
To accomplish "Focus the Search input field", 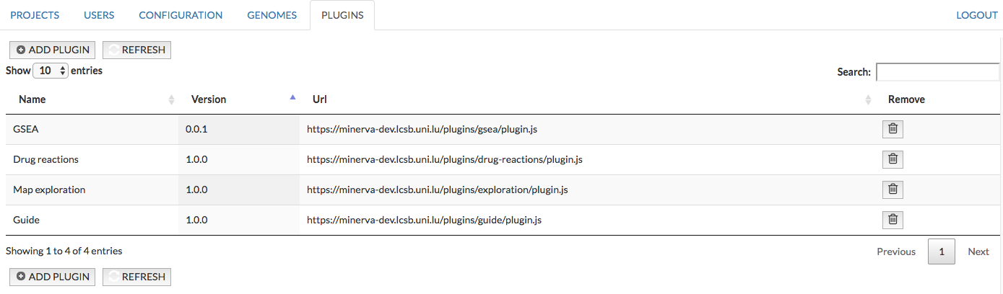I will 939,72.
